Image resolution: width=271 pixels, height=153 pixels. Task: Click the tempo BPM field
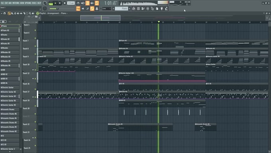tap(71, 3)
